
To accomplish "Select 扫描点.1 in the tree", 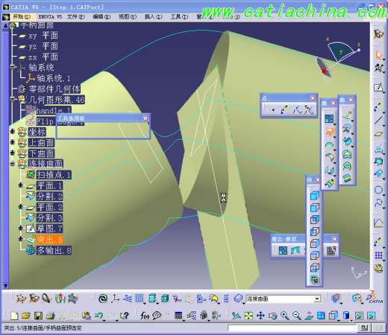I will [54, 175].
